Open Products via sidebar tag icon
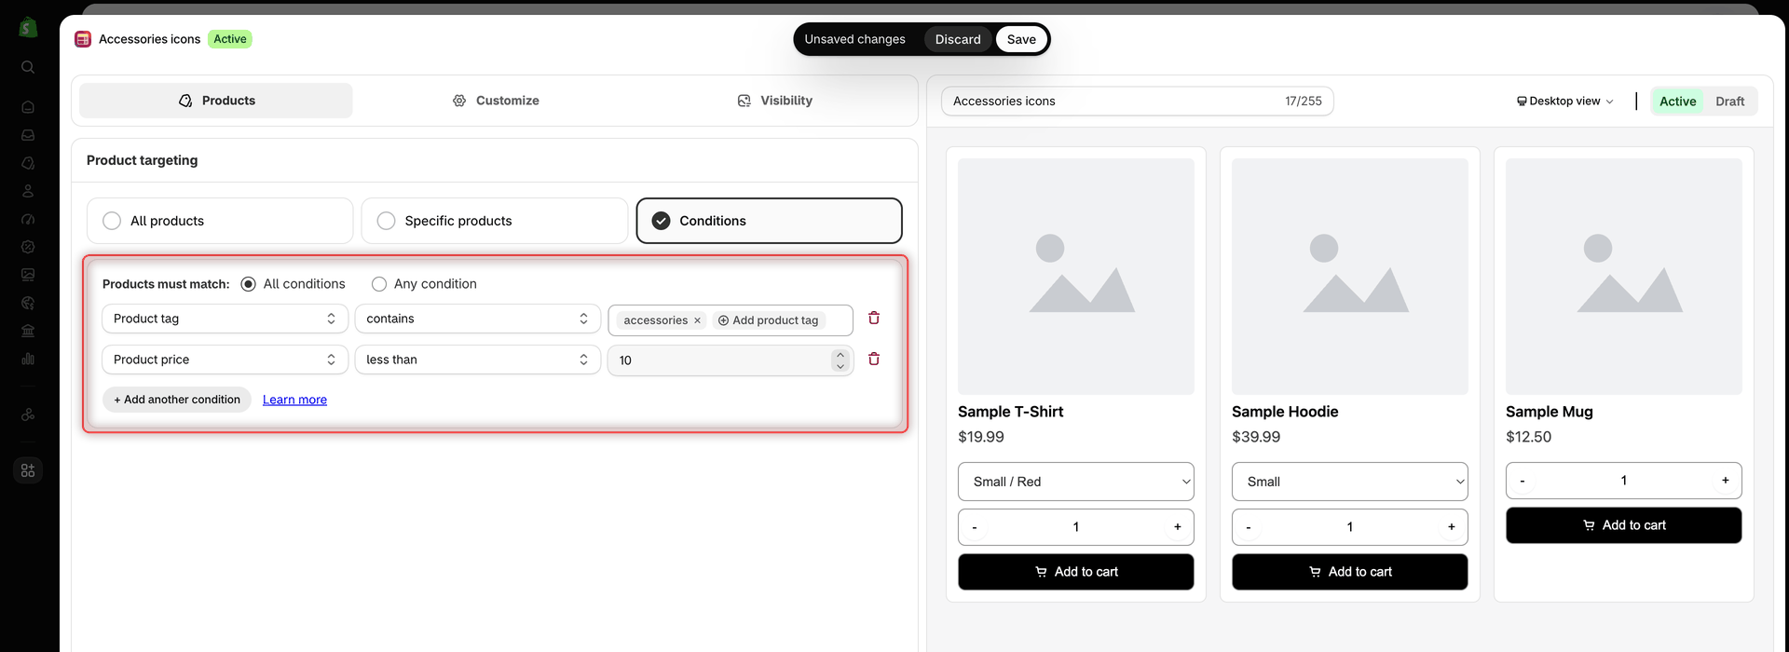The image size is (1789, 652). click(28, 163)
